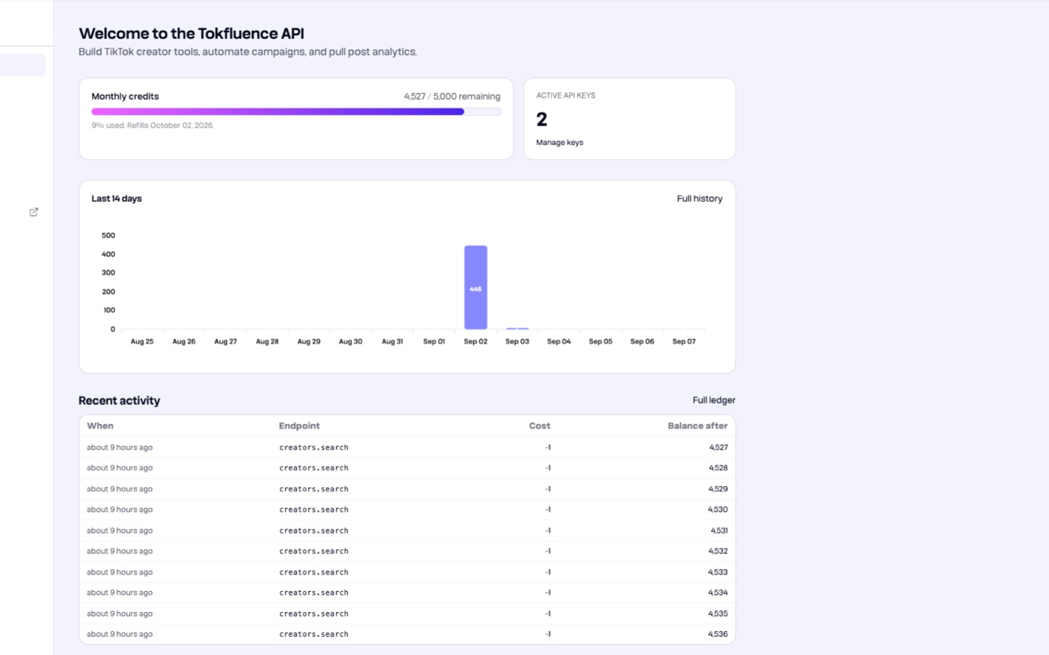Open the Full ledger link
The height and width of the screenshot is (655, 1049).
pos(714,400)
